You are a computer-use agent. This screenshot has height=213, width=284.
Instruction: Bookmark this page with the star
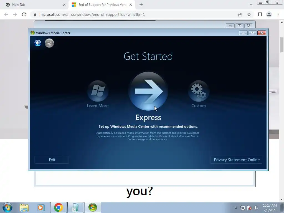click(x=249, y=14)
